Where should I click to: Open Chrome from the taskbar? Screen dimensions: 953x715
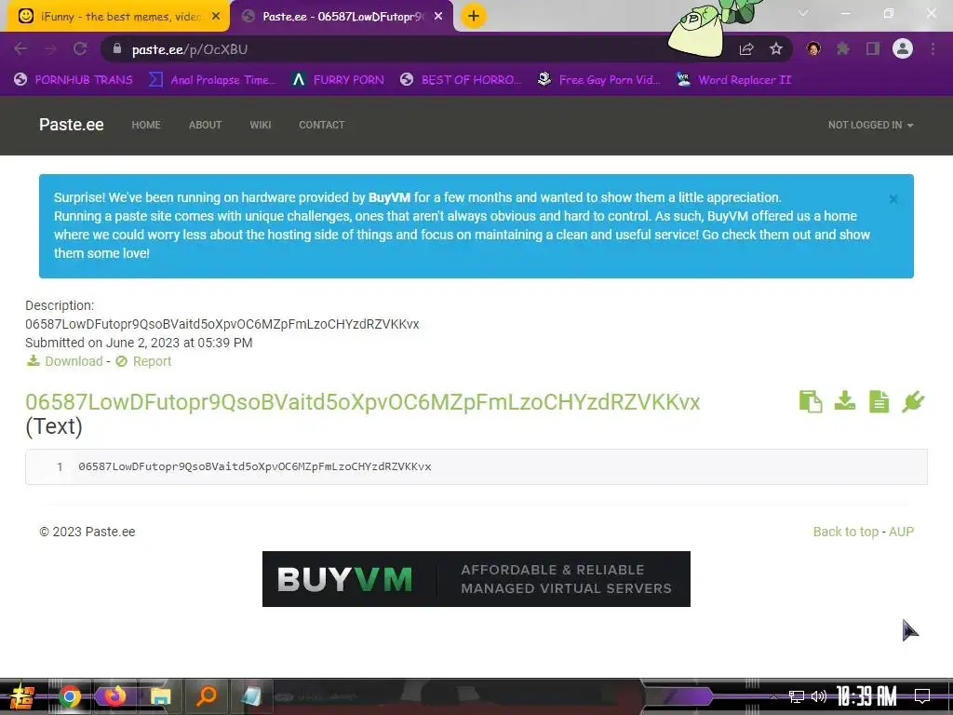69,696
